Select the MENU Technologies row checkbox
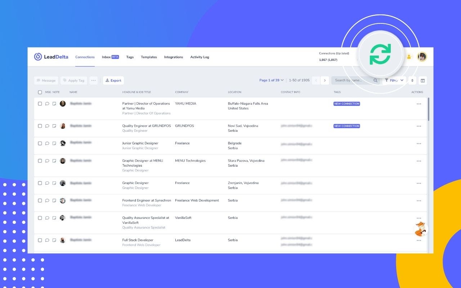The width and height of the screenshot is (461, 288). 40,161
